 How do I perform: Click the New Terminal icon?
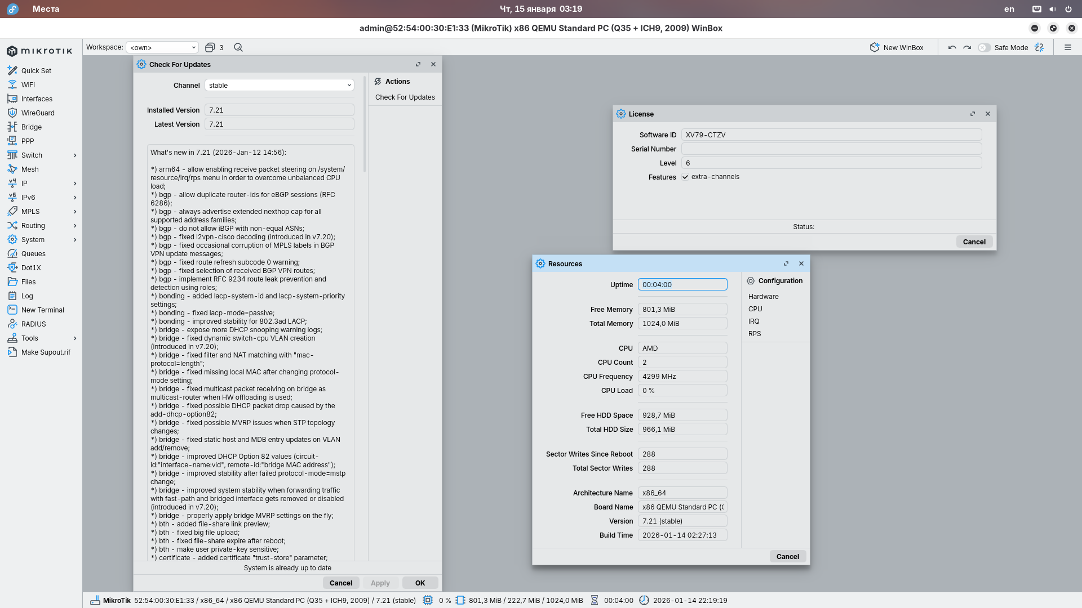click(x=12, y=310)
